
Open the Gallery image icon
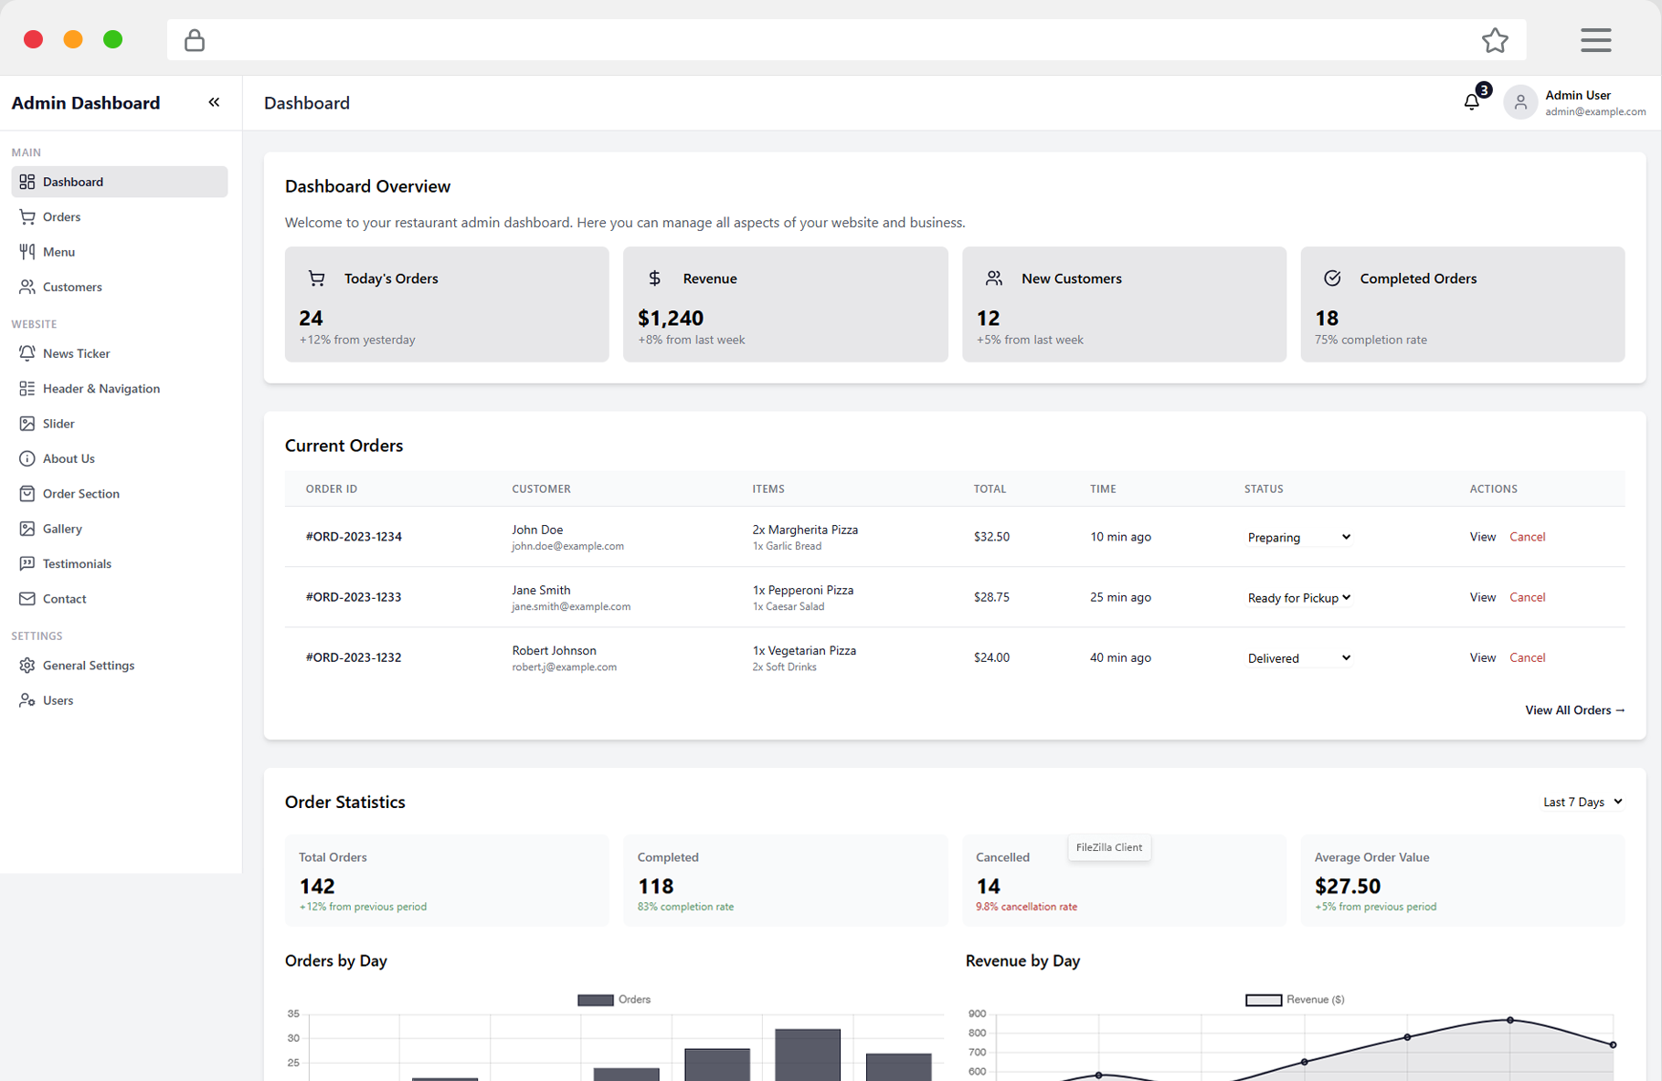27,528
